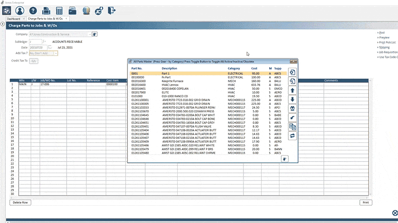Select the 002016400 COPELAN row
The height and width of the screenshot is (223, 398).
tap(208, 88)
